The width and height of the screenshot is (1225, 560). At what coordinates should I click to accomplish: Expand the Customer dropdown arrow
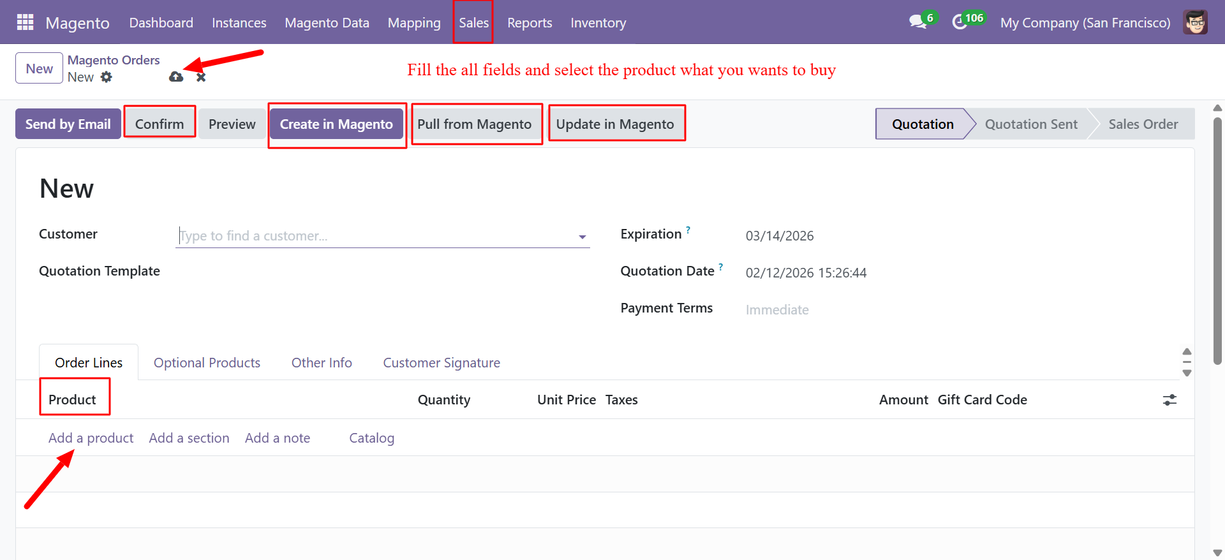coord(583,237)
